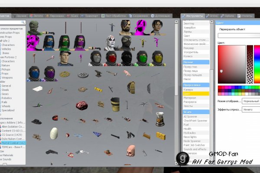Spawn the hooded ninja with green mask

click(x=142, y=58)
